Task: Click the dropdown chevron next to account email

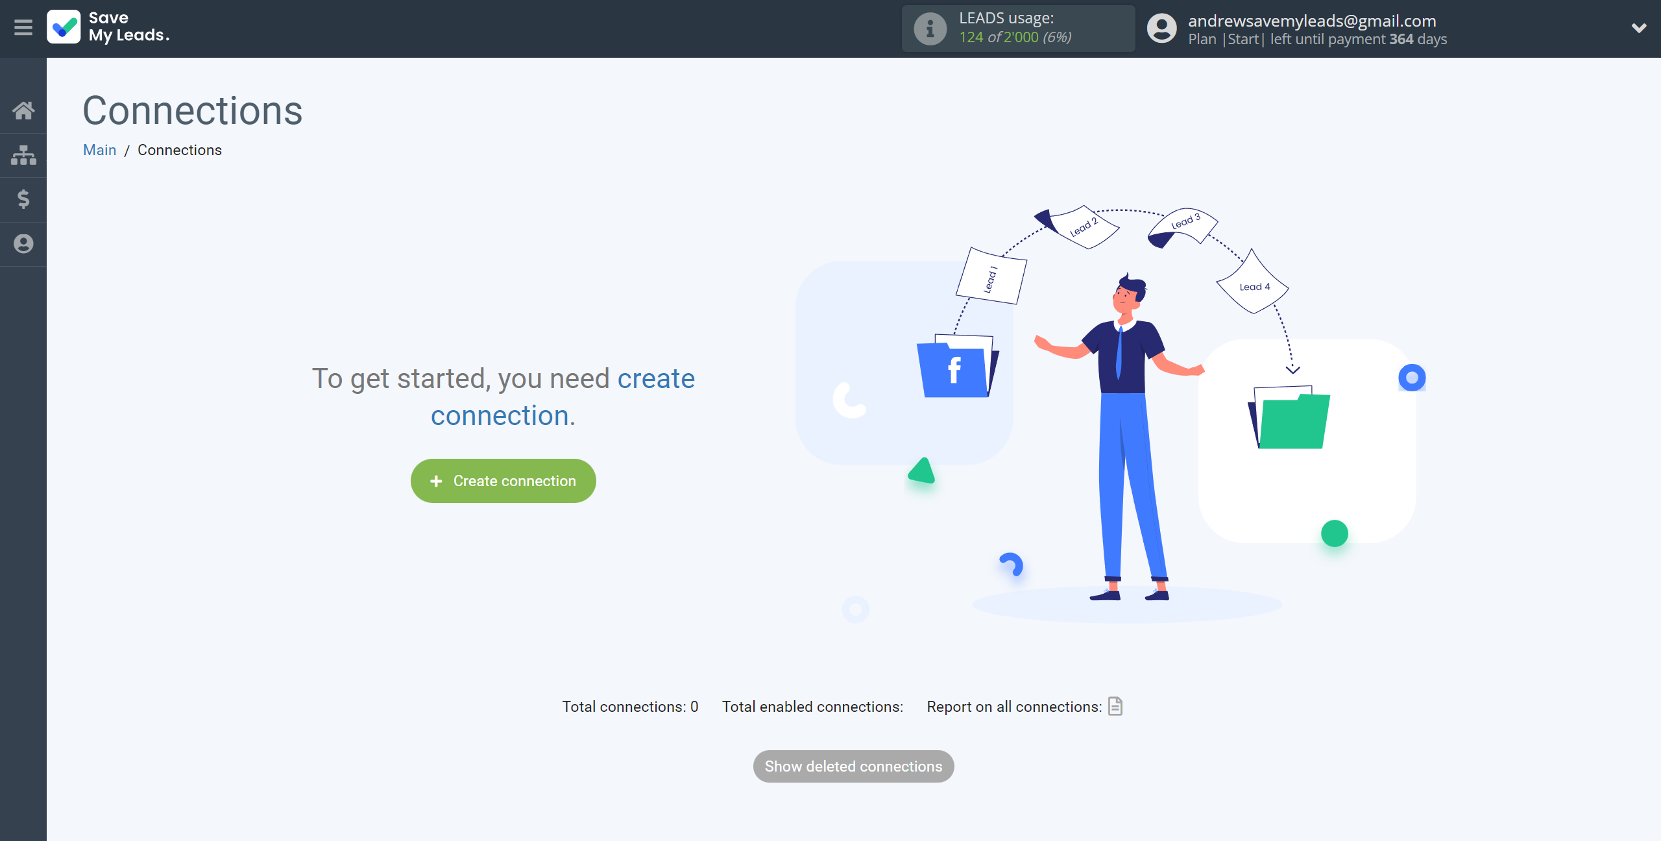Action: pos(1640,28)
